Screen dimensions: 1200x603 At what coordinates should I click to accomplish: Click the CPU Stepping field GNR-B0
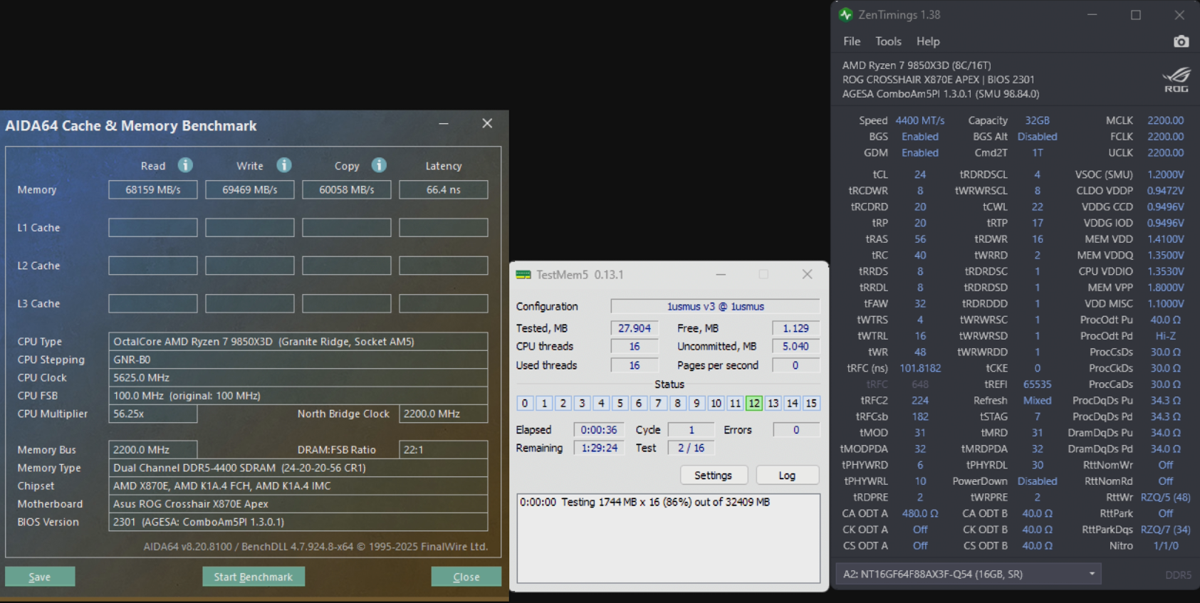click(x=298, y=360)
